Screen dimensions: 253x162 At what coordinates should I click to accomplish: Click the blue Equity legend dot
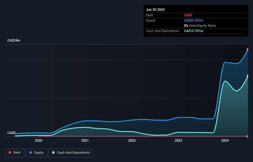31,152
